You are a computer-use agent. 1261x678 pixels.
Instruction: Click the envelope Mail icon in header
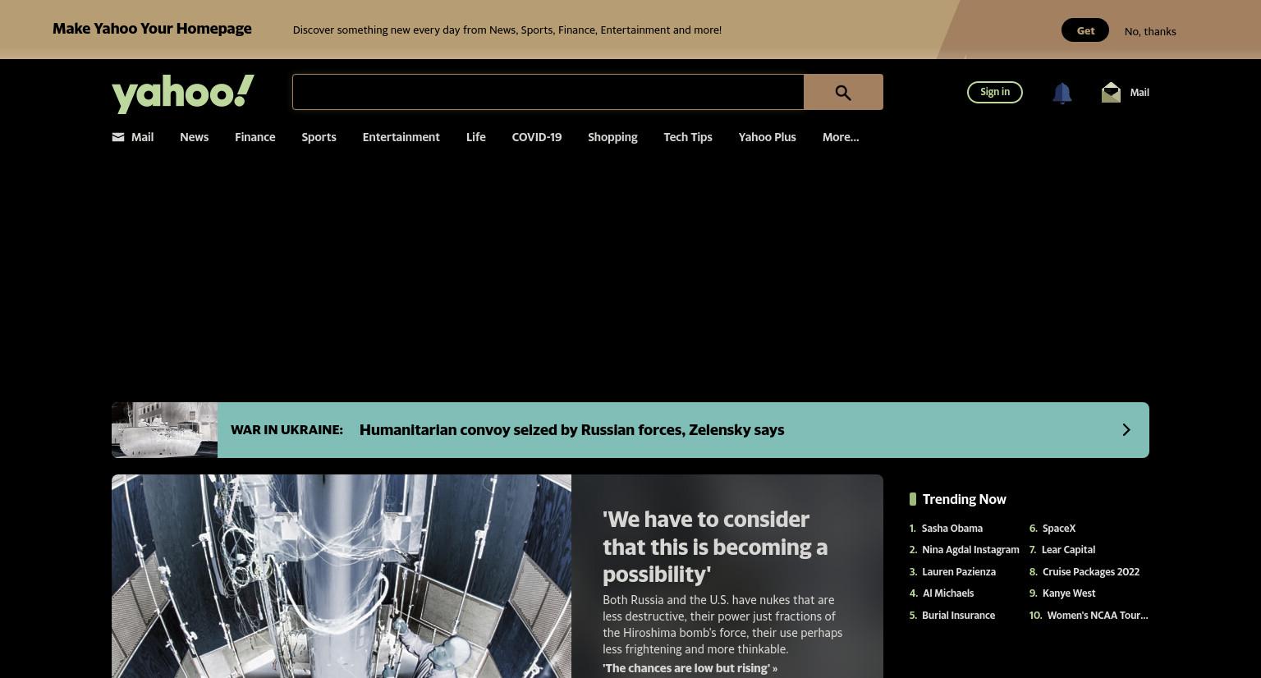click(x=1111, y=92)
